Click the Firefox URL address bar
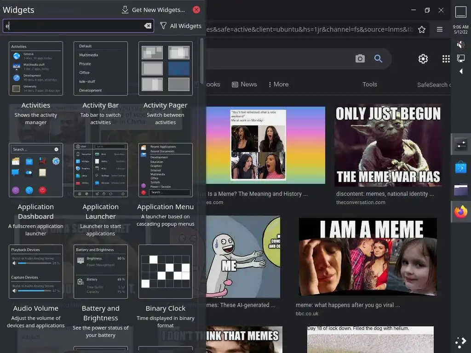The height and width of the screenshot is (353, 471). [x=310, y=29]
